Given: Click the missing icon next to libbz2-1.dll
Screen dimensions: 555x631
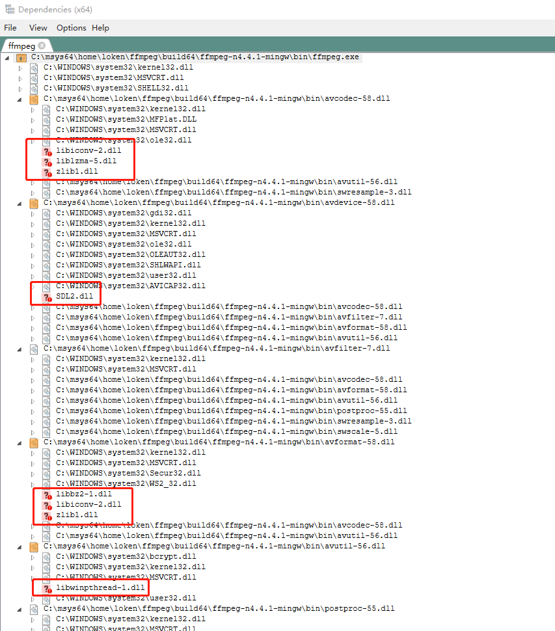Looking at the screenshot, I should click(47, 494).
